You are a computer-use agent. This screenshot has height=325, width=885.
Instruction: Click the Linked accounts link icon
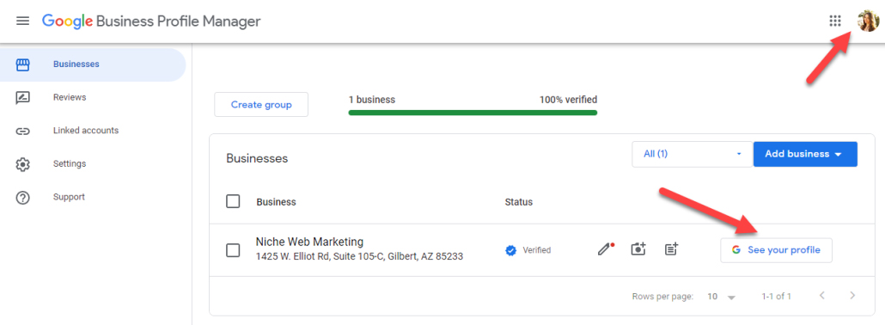coord(22,132)
